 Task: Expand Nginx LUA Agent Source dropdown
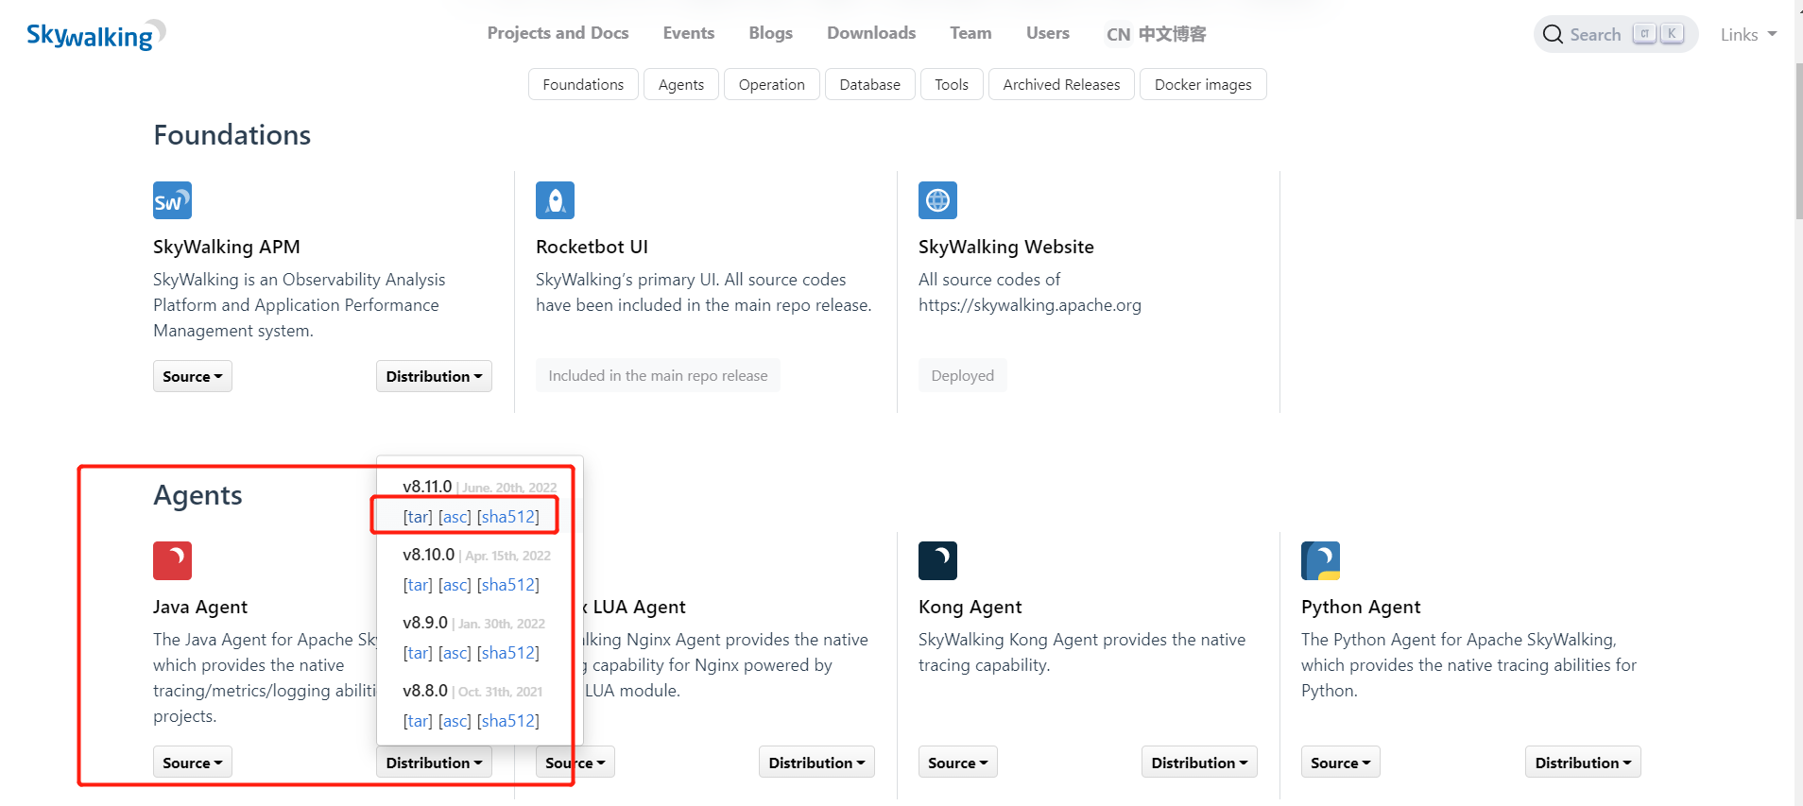click(575, 763)
